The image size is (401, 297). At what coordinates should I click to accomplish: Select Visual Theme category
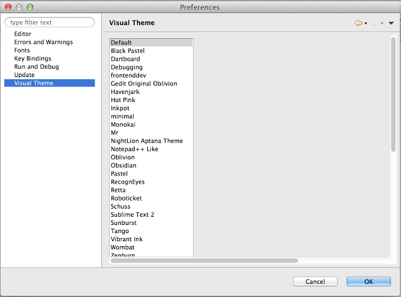tap(49, 83)
